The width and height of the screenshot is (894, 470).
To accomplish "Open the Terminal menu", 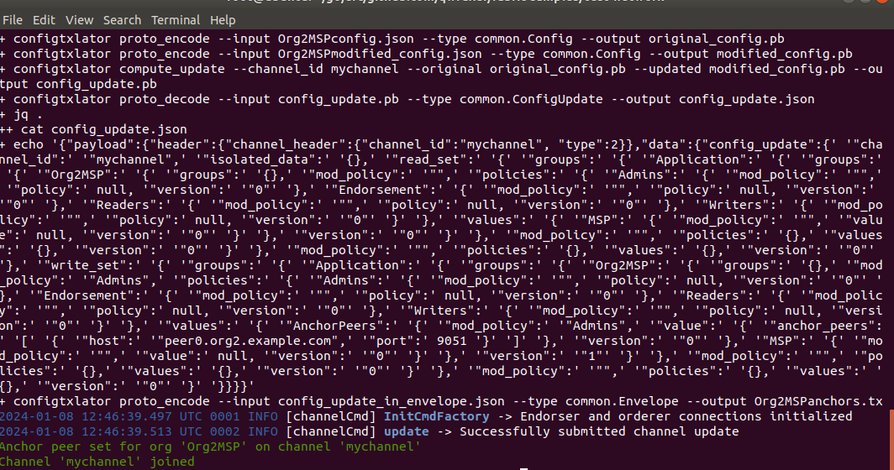I will (x=176, y=19).
